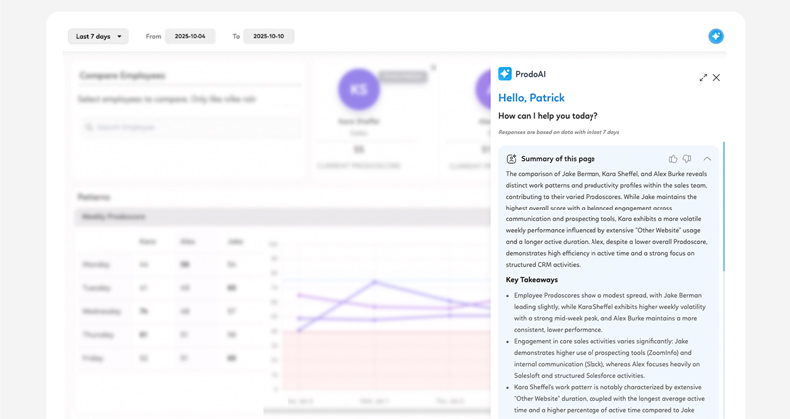Open the Last 7 days range dropdown
The image size is (790, 419).
click(x=98, y=36)
